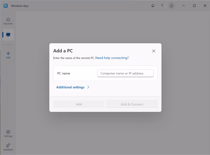Close the Add a PC dialog
Image resolution: width=210 pixels, height=155 pixels.
click(154, 51)
